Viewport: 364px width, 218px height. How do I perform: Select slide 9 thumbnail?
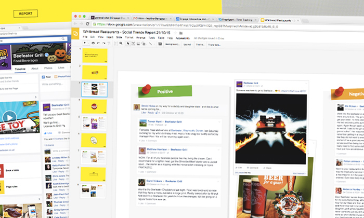pyautogui.click(x=93, y=191)
